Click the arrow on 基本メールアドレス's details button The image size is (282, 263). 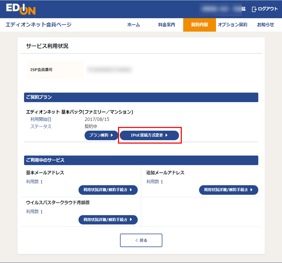[131, 190]
